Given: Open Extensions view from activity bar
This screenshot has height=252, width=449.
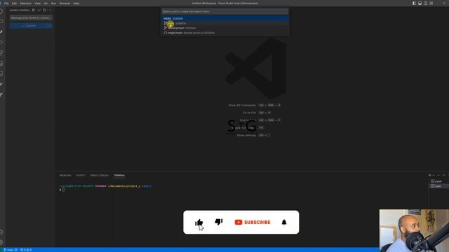Looking at the screenshot, I should point(1,53).
